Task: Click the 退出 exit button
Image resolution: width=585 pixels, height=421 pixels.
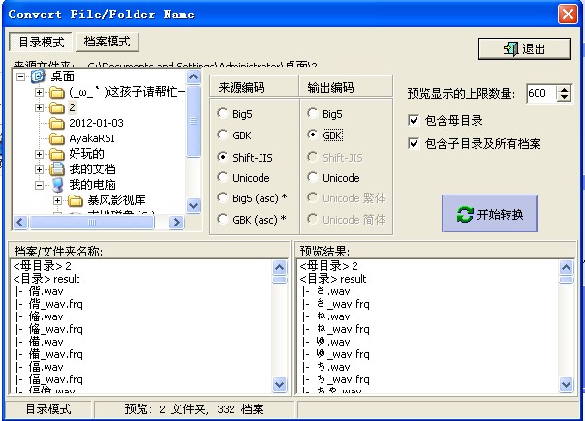Action: coord(525,48)
